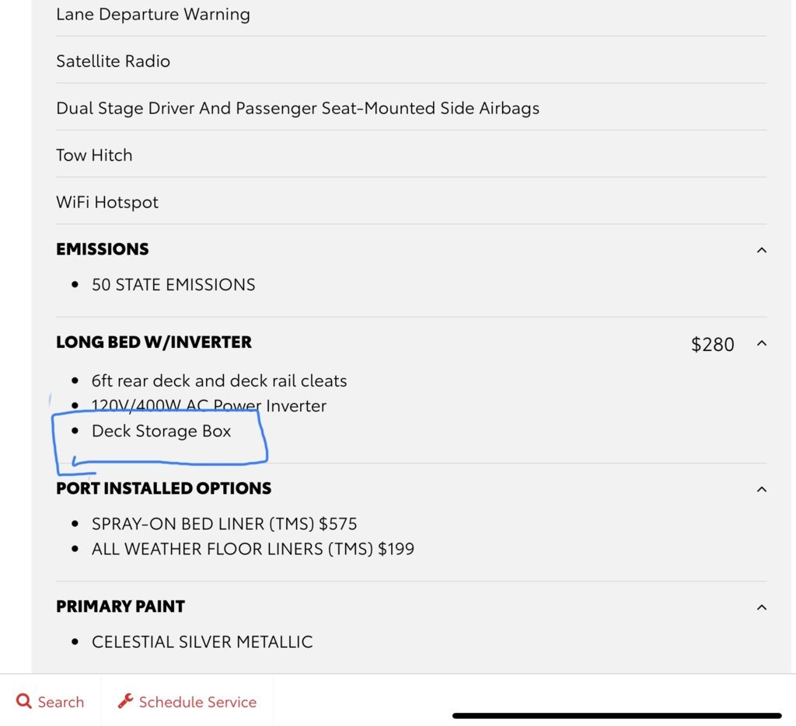Open the Schedule Service link text
This screenshot has width=796, height=726.
coord(198,702)
